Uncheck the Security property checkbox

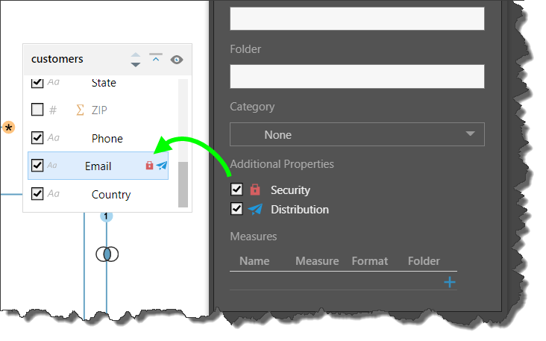[x=237, y=190]
